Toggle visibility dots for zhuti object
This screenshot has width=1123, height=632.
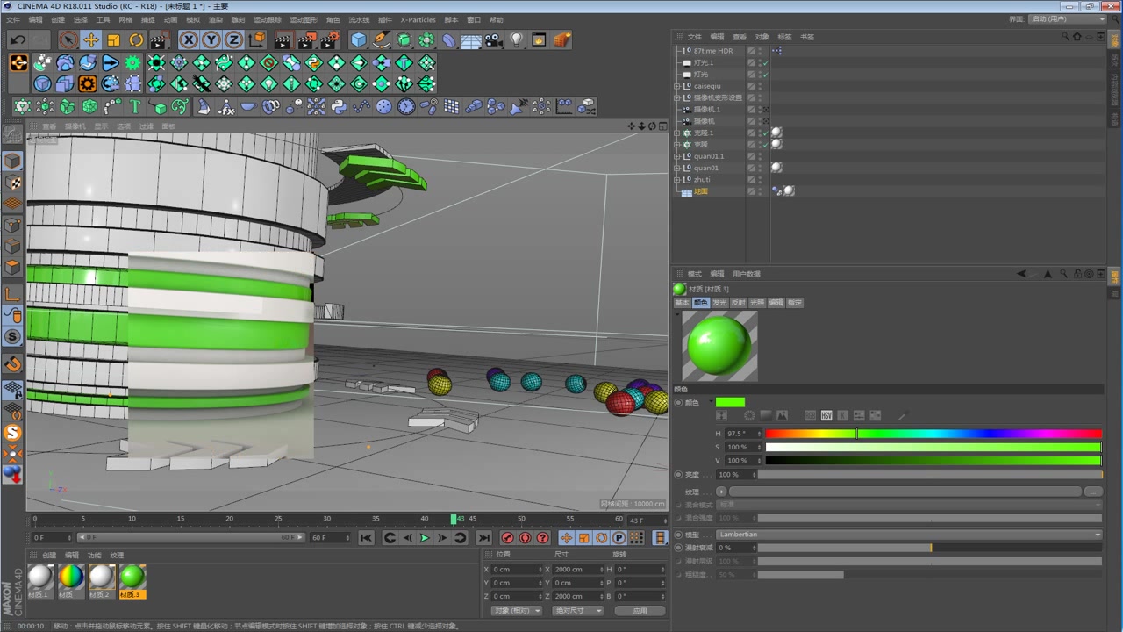click(x=760, y=179)
